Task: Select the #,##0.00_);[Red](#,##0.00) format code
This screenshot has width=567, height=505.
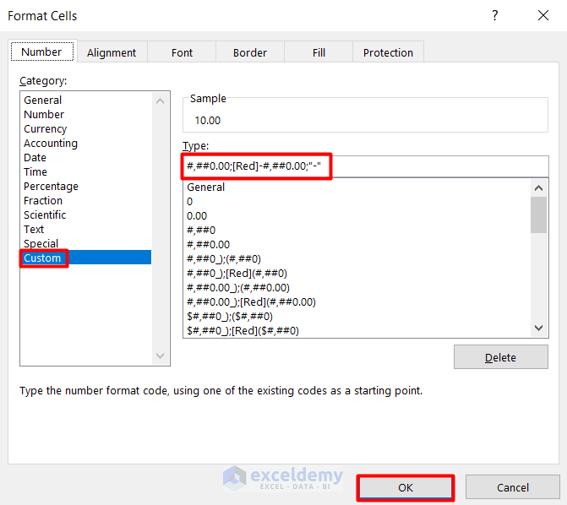Action: tap(357, 301)
